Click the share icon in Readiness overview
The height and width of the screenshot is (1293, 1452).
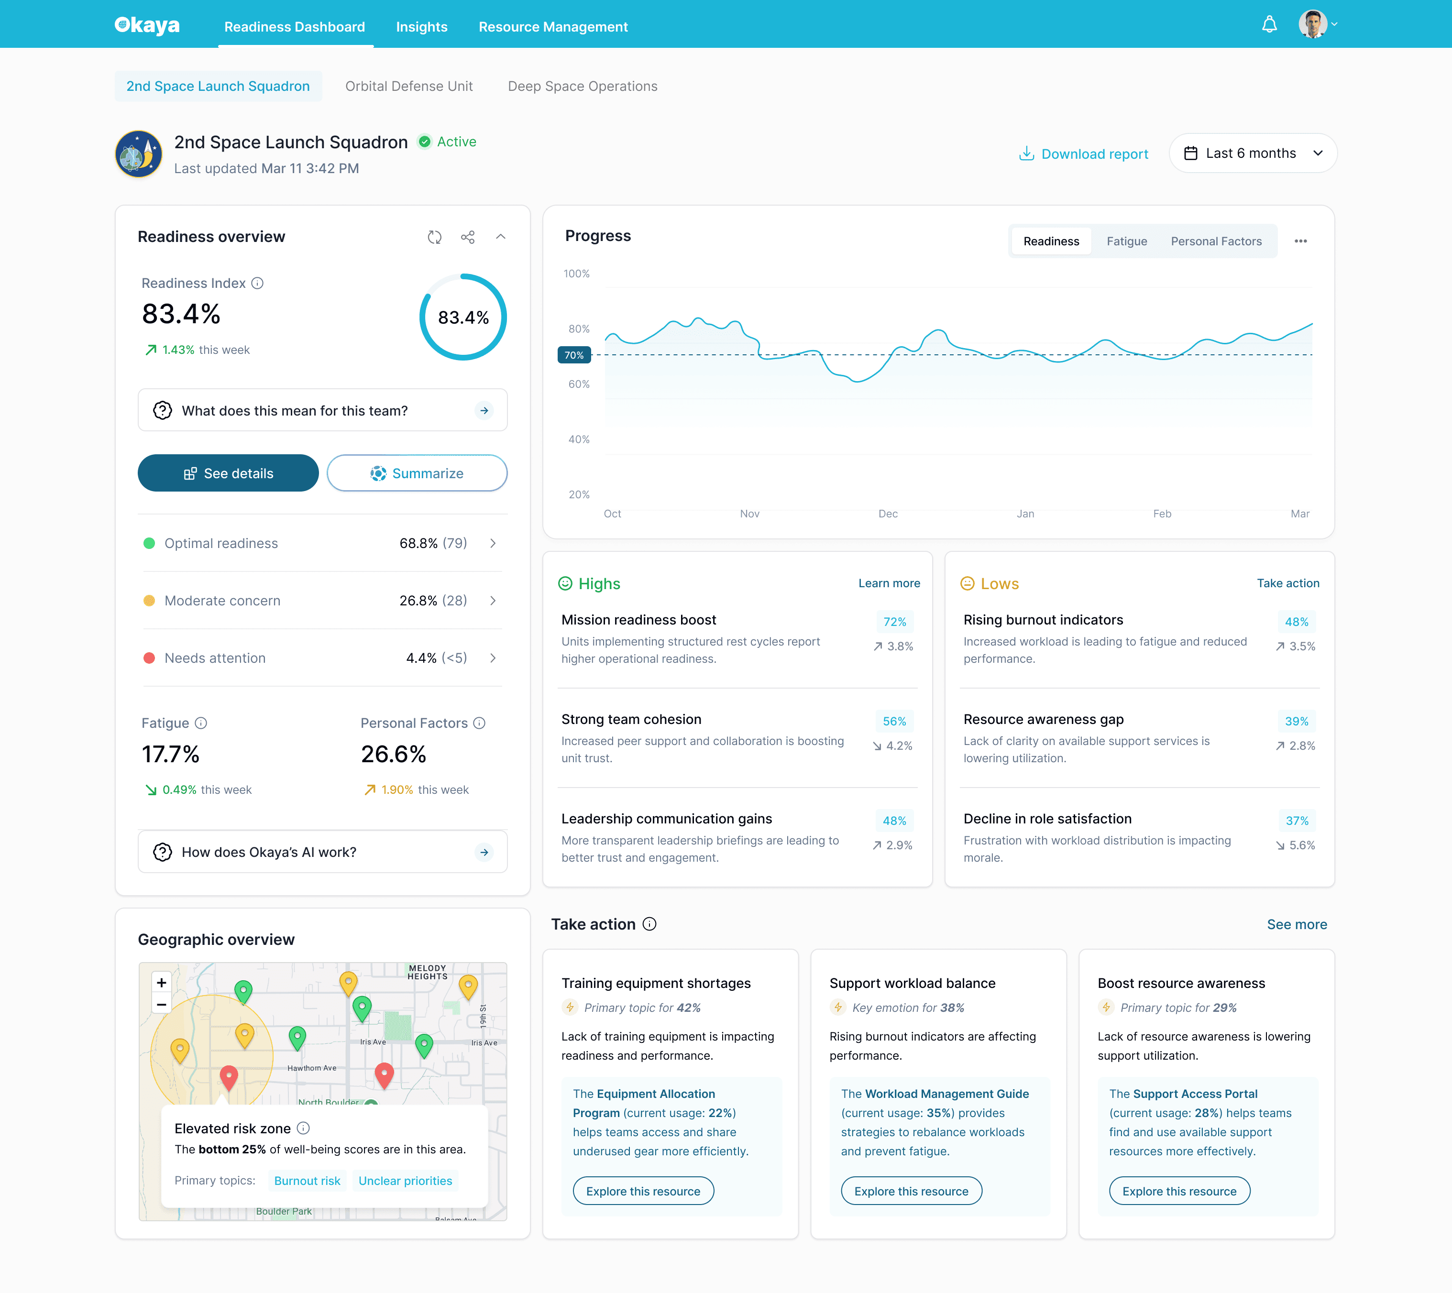(467, 237)
